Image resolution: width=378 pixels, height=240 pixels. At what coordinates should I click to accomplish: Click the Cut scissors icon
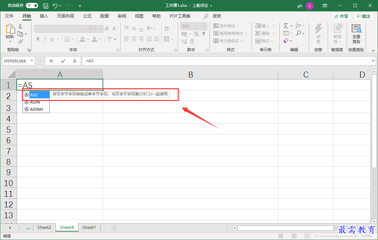(x=20, y=26)
